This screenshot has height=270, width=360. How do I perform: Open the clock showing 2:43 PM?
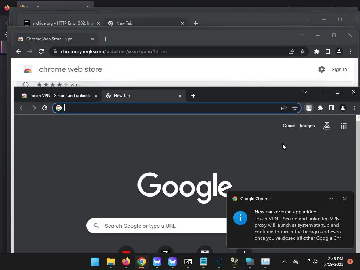point(334,262)
